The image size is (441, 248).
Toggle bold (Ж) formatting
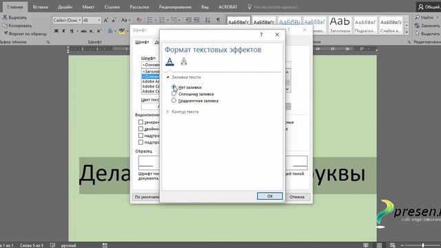57,31
